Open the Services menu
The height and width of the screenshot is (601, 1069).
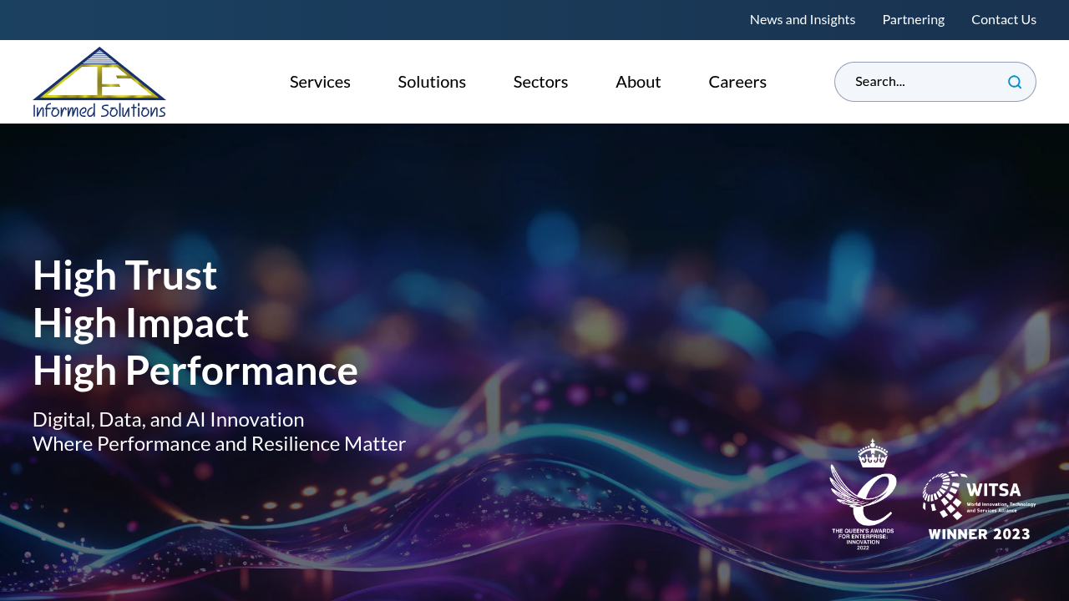point(320,82)
